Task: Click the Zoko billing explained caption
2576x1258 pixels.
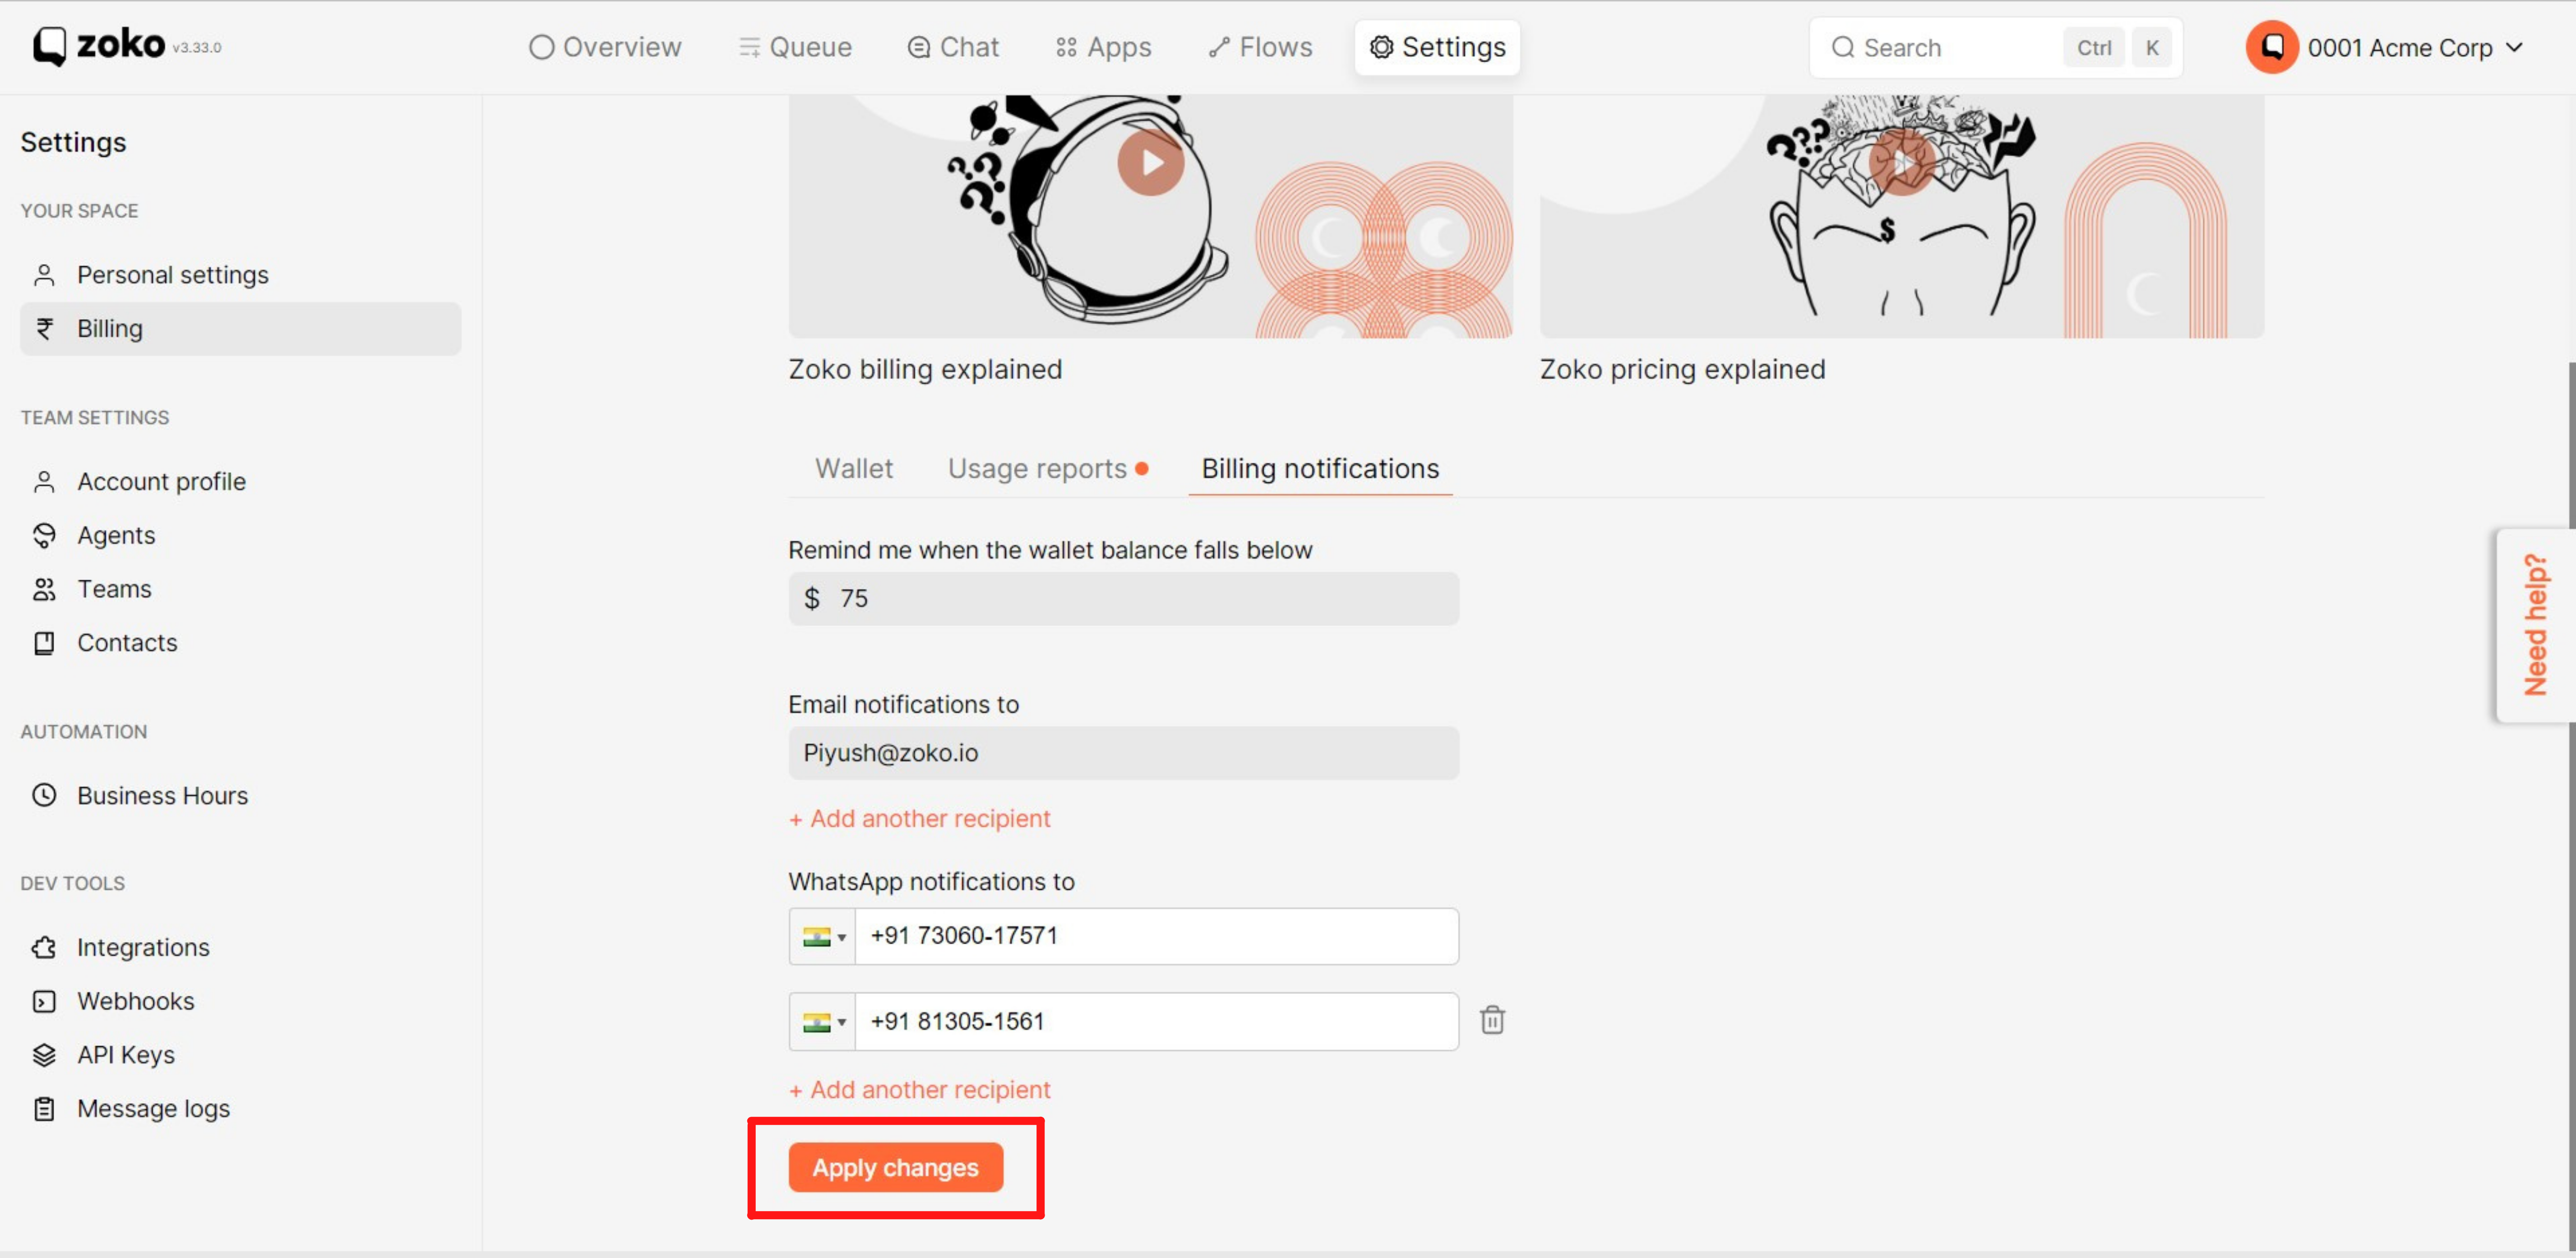Action: (x=925, y=370)
